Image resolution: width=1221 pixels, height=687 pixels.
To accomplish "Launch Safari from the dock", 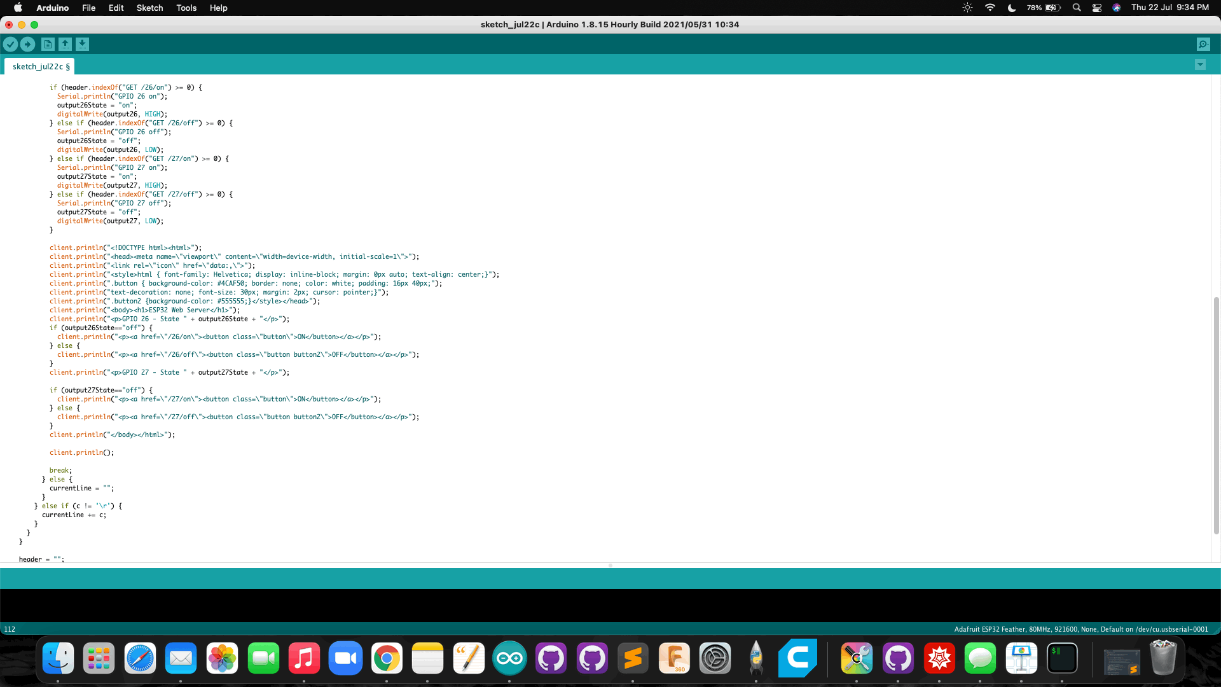I will [140, 658].
